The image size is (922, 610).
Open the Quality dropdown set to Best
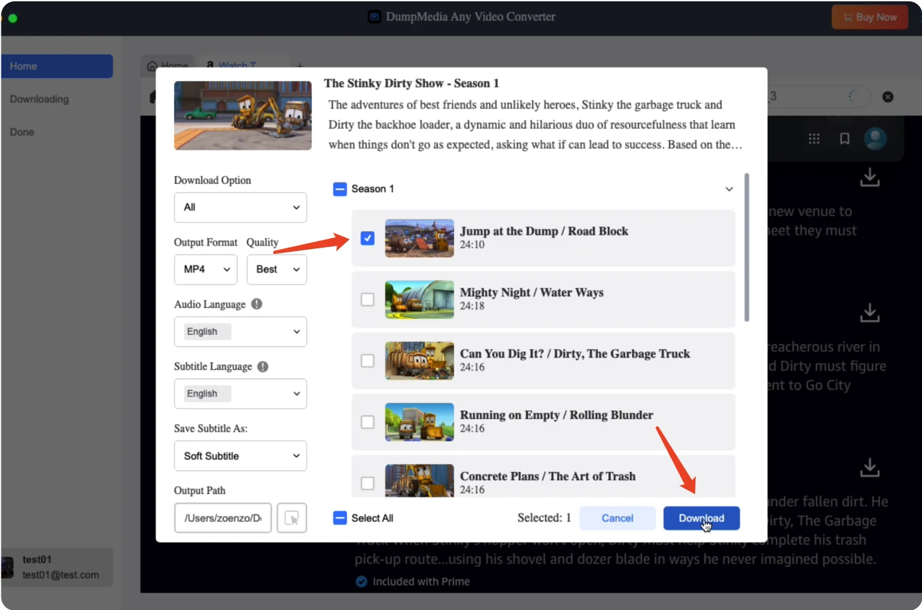point(277,270)
